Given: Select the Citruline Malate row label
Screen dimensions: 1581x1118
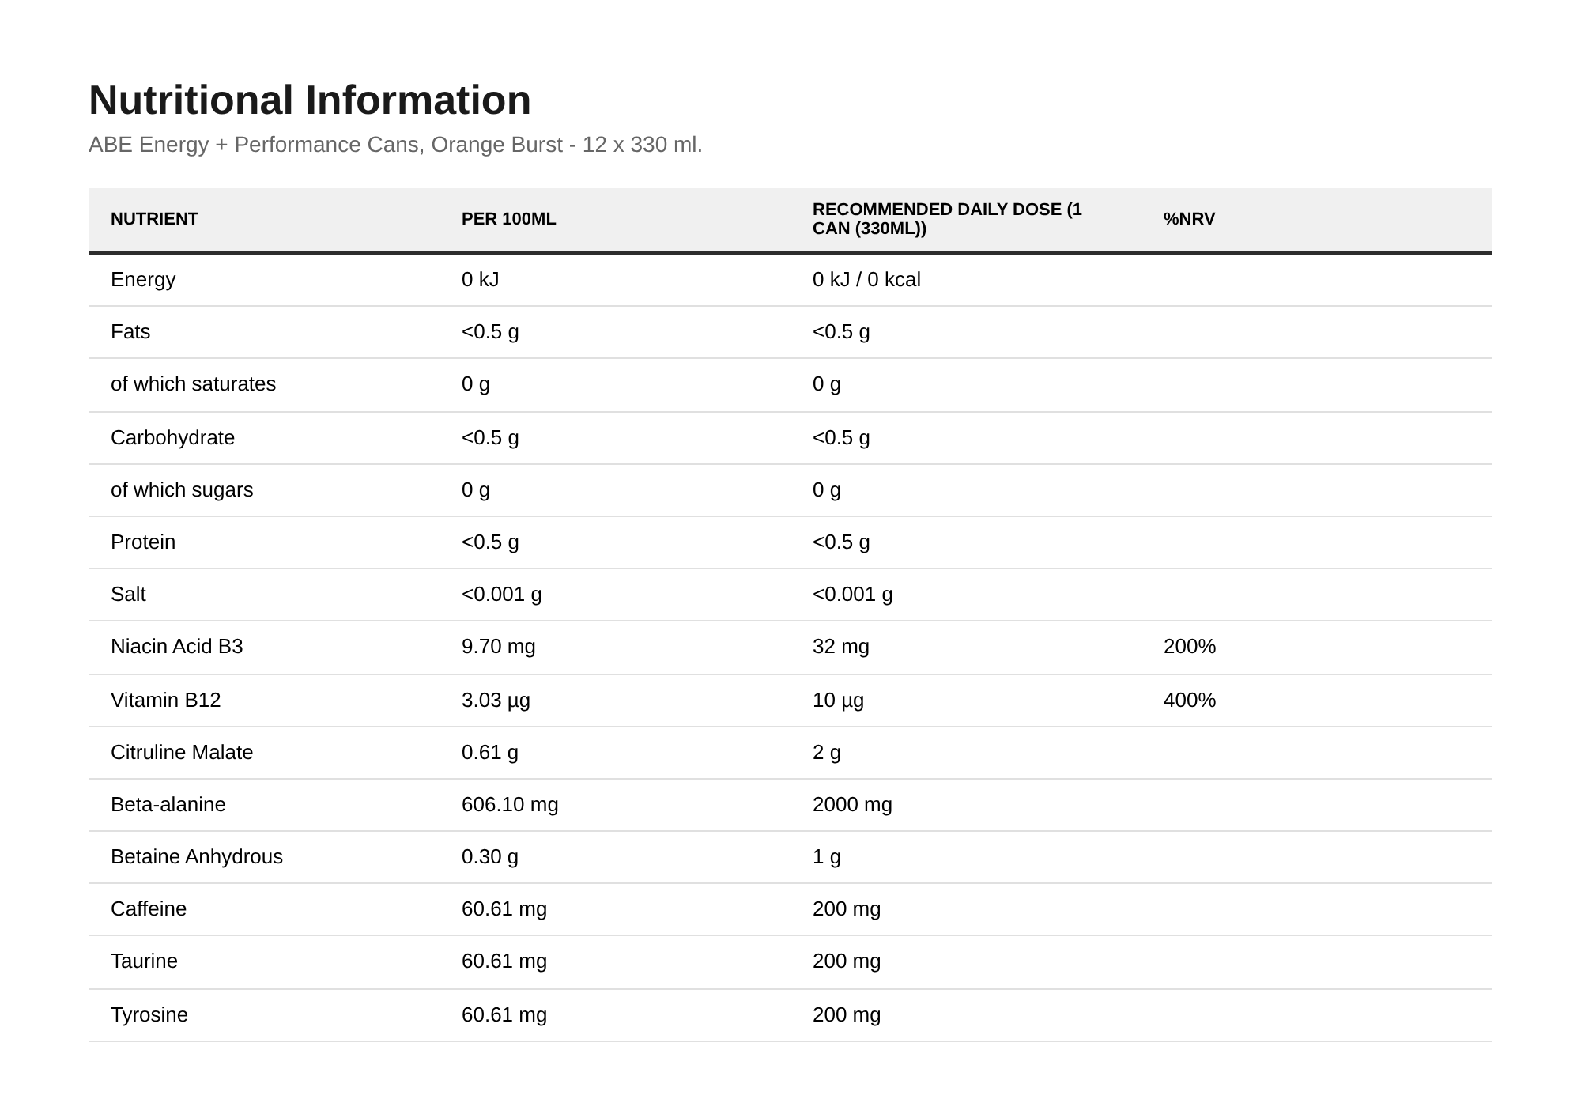Looking at the screenshot, I should coord(182,753).
